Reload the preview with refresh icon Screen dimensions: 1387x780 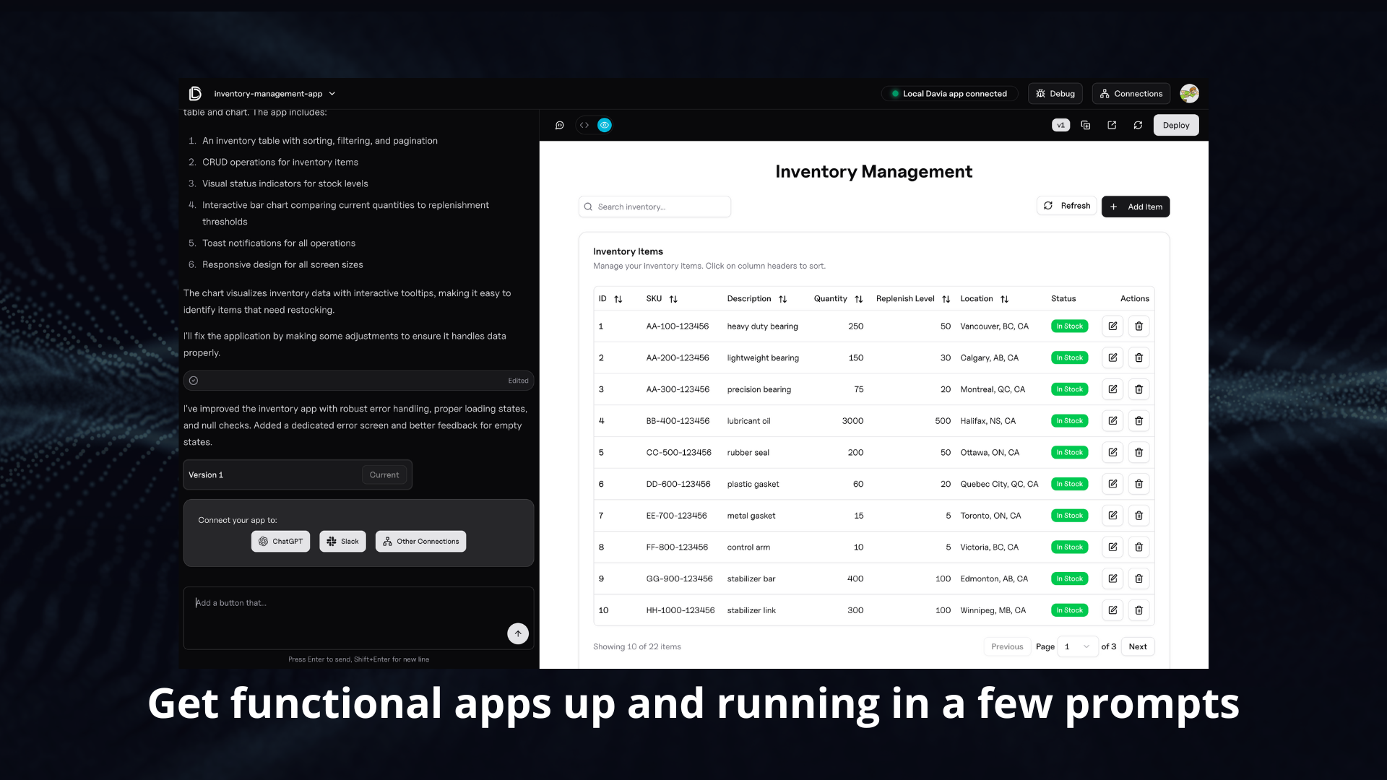(x=1138, y=125)
